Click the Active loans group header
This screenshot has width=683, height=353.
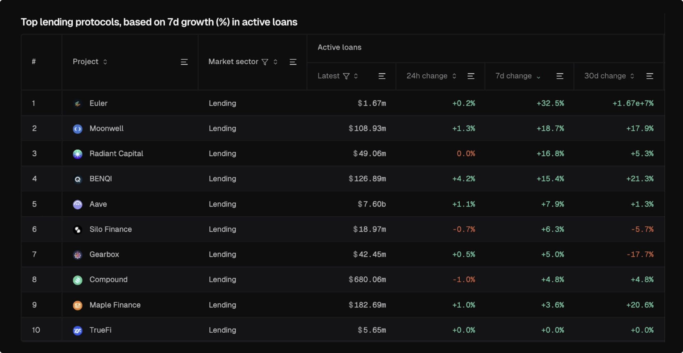click(339, 47)
